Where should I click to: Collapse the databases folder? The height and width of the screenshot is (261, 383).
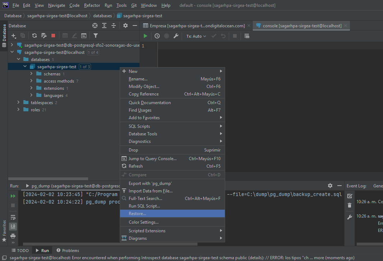(19, 59)
